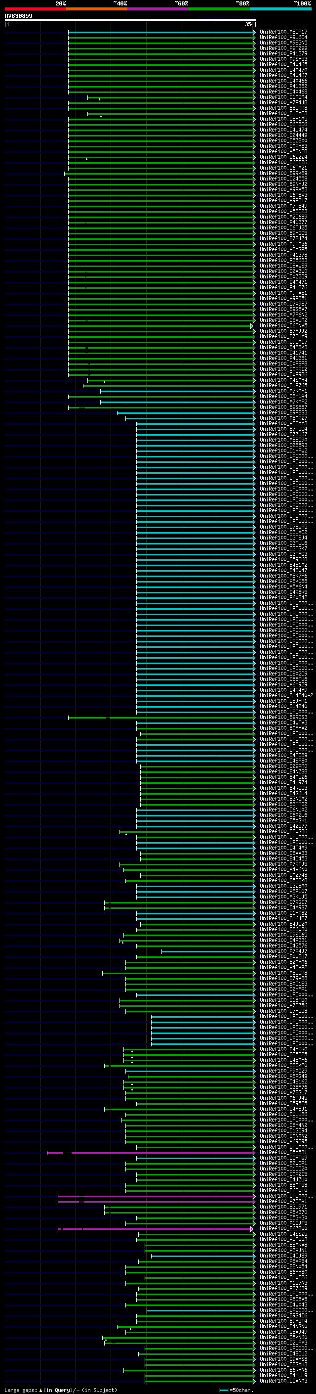Screen dimensions: 316x1394
Task: Click the UniRef100_Q3TLL6 label
Action: (283, 543)
